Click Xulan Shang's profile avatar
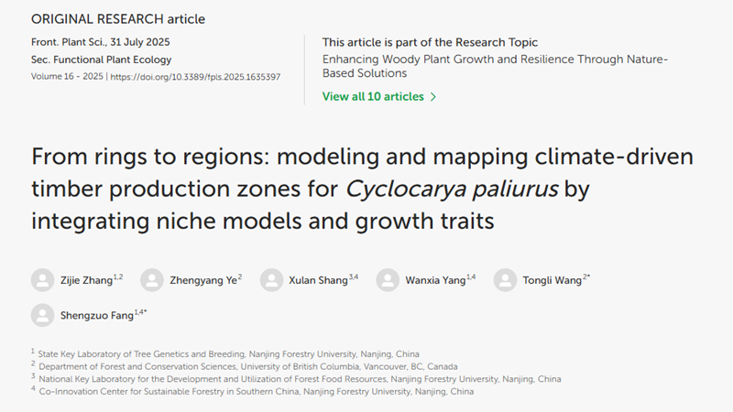The height and width of the screenshot is (412, 733). pyautogui.click(x=271, y=279)
